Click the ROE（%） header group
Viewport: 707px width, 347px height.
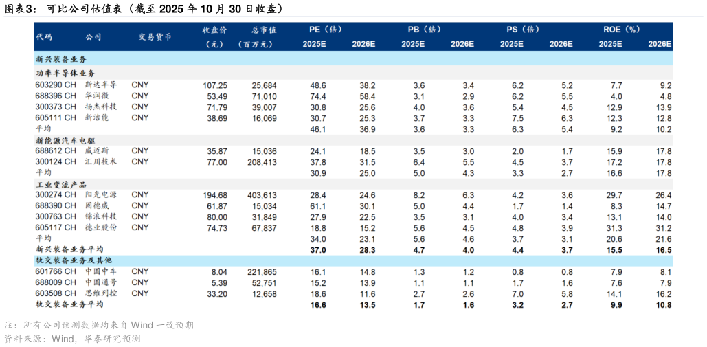point(622,30)
